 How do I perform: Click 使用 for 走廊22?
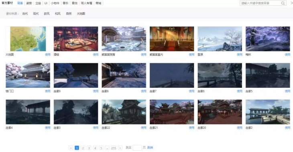click(x=144, y=128)
